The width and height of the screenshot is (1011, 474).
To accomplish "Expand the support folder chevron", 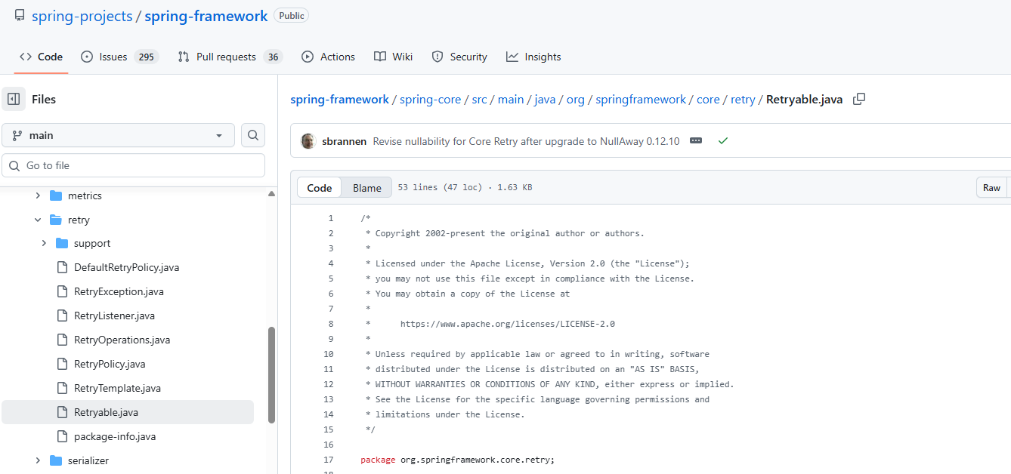I will 44,243.
